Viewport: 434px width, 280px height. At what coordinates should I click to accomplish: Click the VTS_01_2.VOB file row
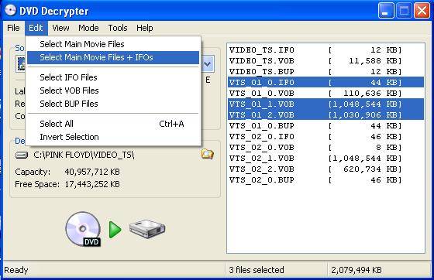pos(325,115)
